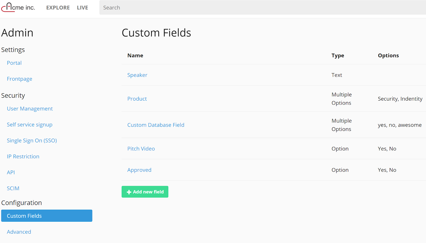Open Single Sign On (SSO) settings
The width and height of the screenshot is (426, 243).
pyautogui.click(x=32, y=141)
